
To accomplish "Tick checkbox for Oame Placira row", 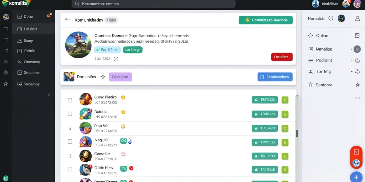I will click(x=70, y=100).
